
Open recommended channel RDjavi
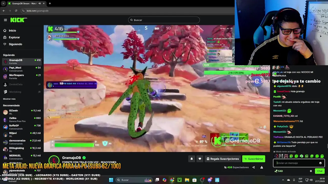pos(22,134)
